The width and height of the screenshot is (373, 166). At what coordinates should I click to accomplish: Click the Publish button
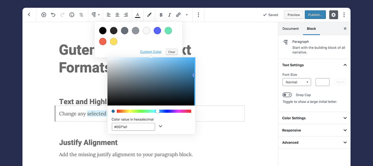pyautogui.click(x=315, y=15)
